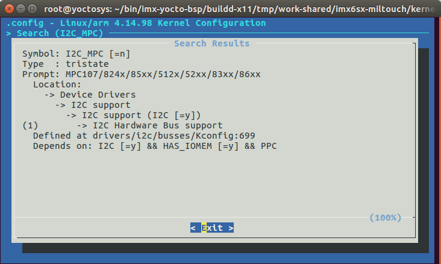Click the '(100%)' scroll position indicator

coord(386,218)
